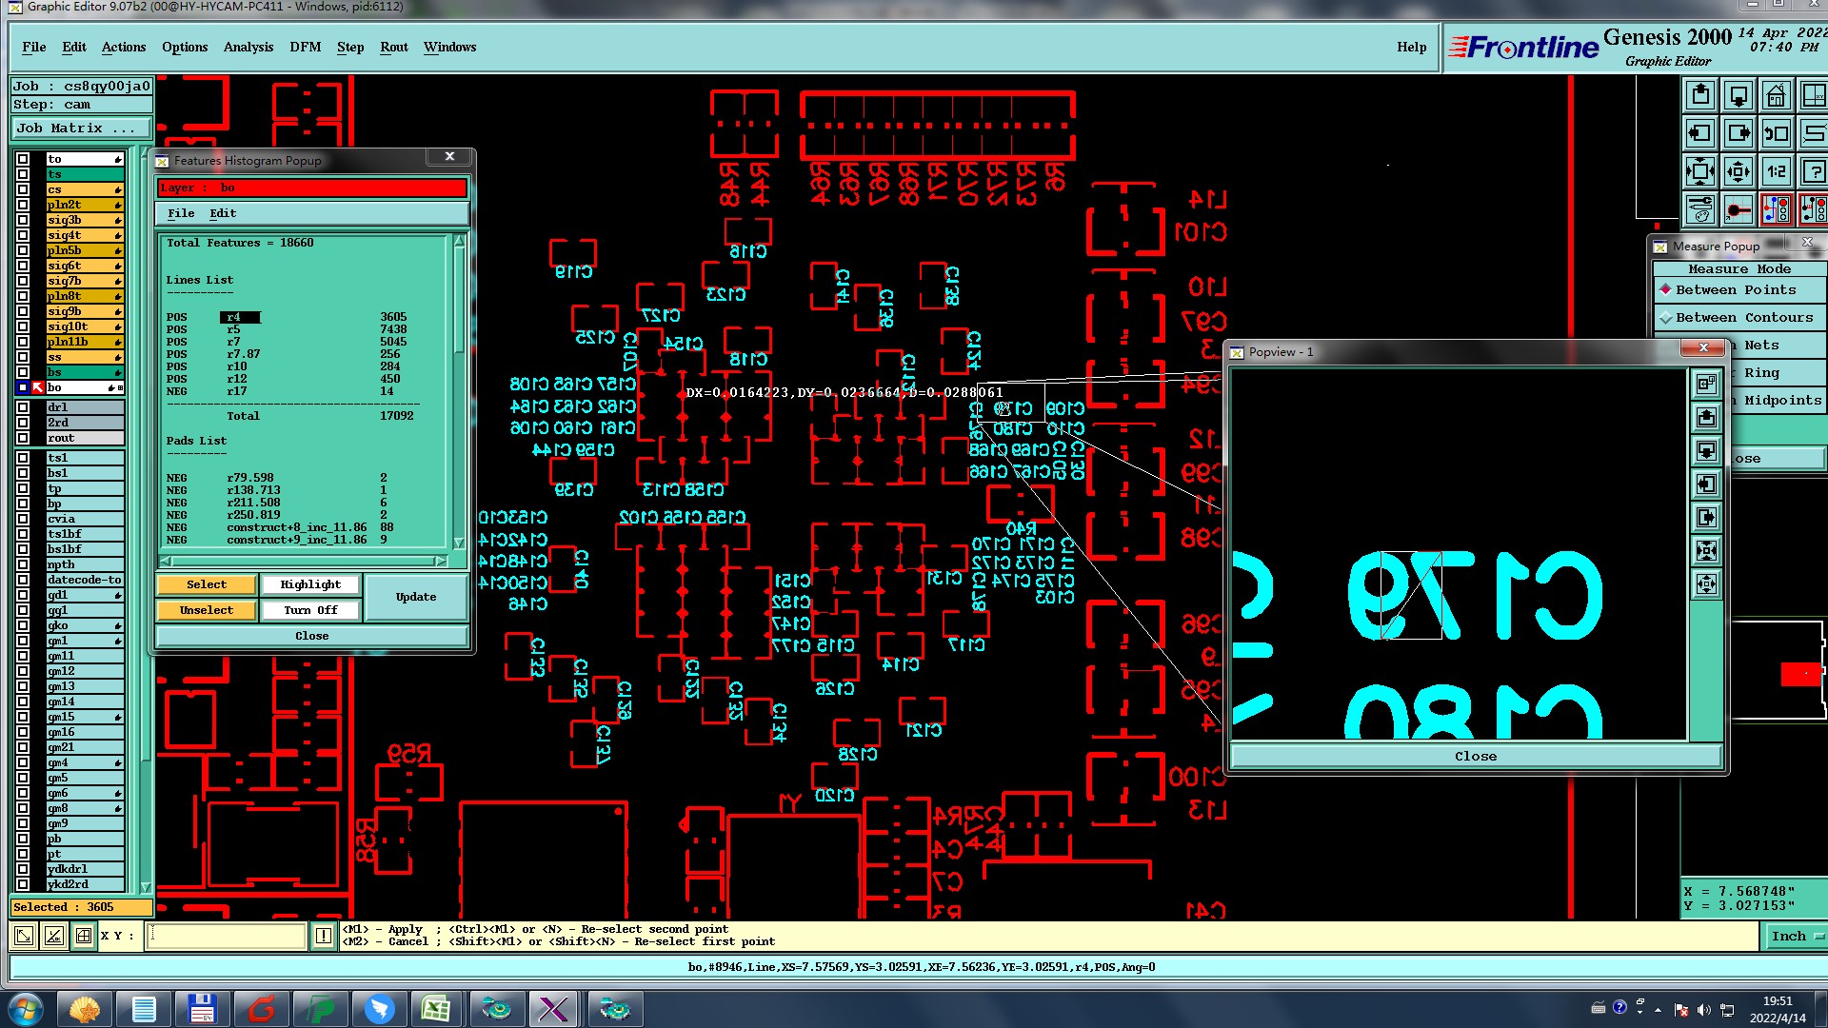Toggle display checkbox for layer sig3b
This screenshot has height=1028, width=1828.
point(23,220)
